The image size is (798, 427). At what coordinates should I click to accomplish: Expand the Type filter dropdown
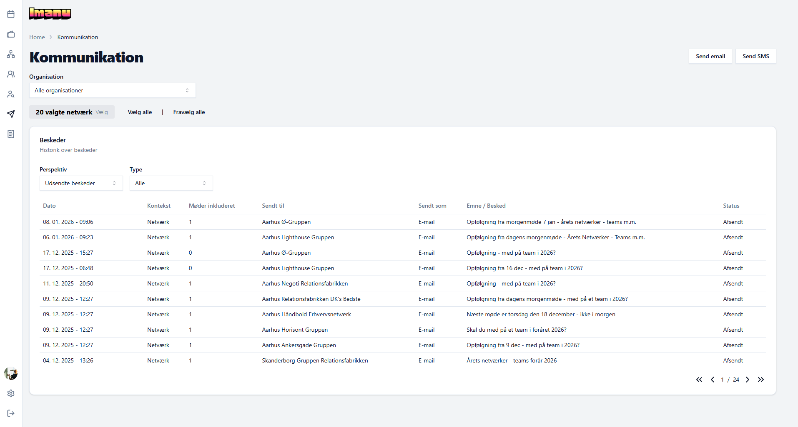point(171,183)
